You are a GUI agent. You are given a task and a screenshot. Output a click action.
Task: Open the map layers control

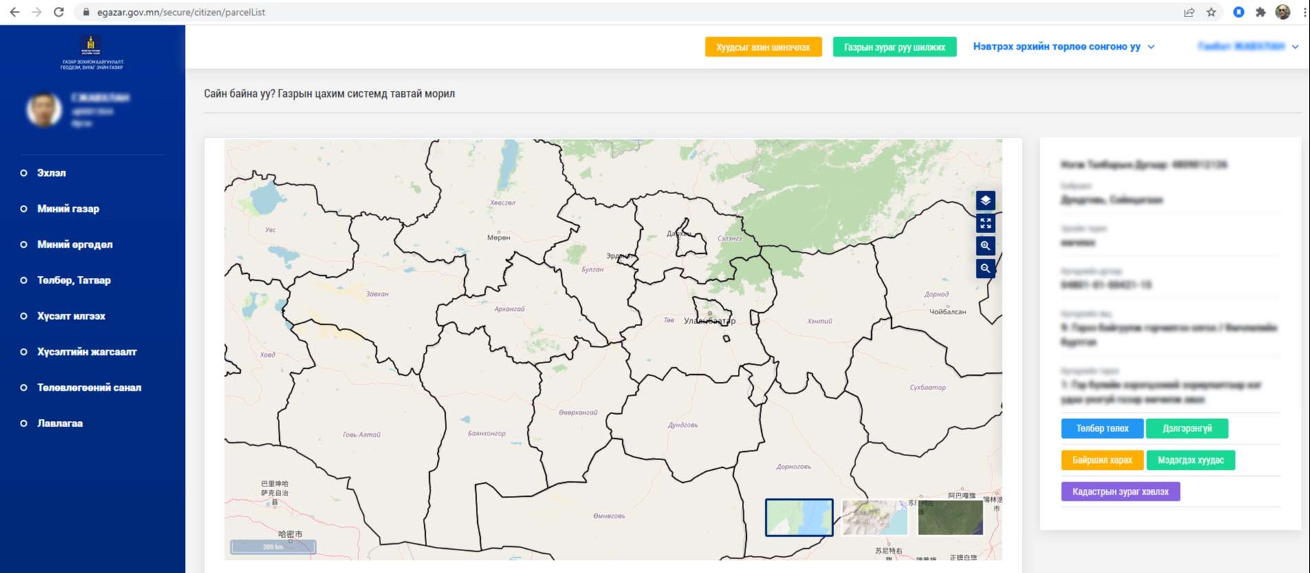coord(985,200)
